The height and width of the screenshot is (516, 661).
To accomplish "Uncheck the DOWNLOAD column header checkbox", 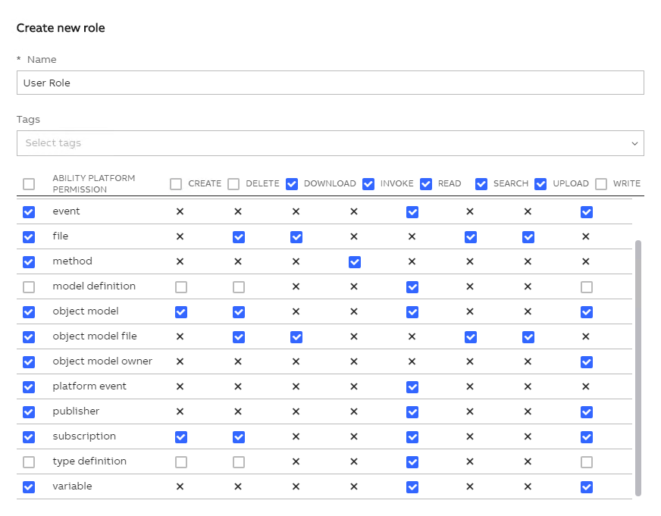I will [x=292, y=184].
